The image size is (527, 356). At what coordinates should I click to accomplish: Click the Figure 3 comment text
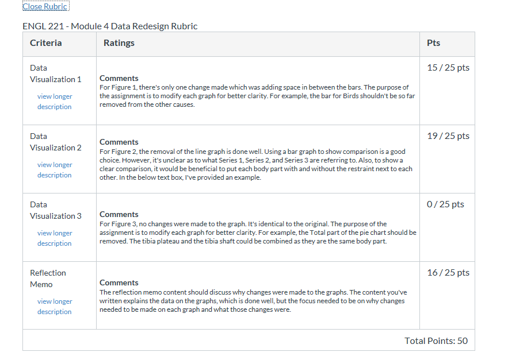click(258, 233)
